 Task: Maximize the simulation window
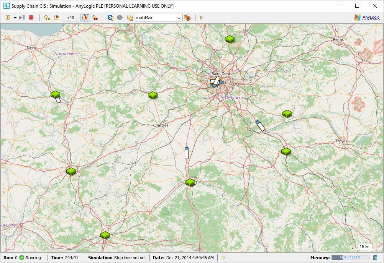click(357, 6)
